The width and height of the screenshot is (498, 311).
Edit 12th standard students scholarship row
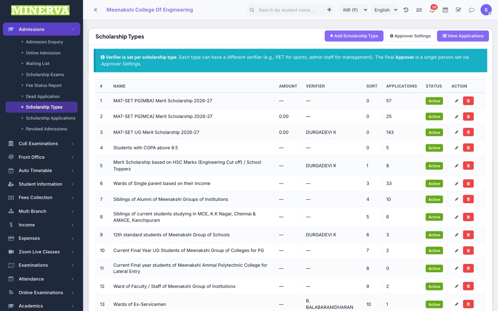tap(456, 235)
